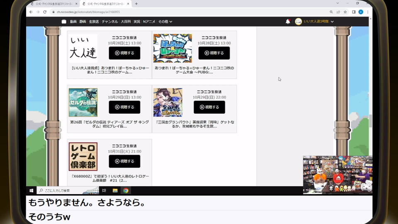Open the X68000Z で遊ぼう title link
This screenshot has height=224, width=398.
(109, 178)
